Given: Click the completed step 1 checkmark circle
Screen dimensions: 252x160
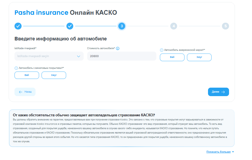Looking at the screenshot, I should 18,26.
